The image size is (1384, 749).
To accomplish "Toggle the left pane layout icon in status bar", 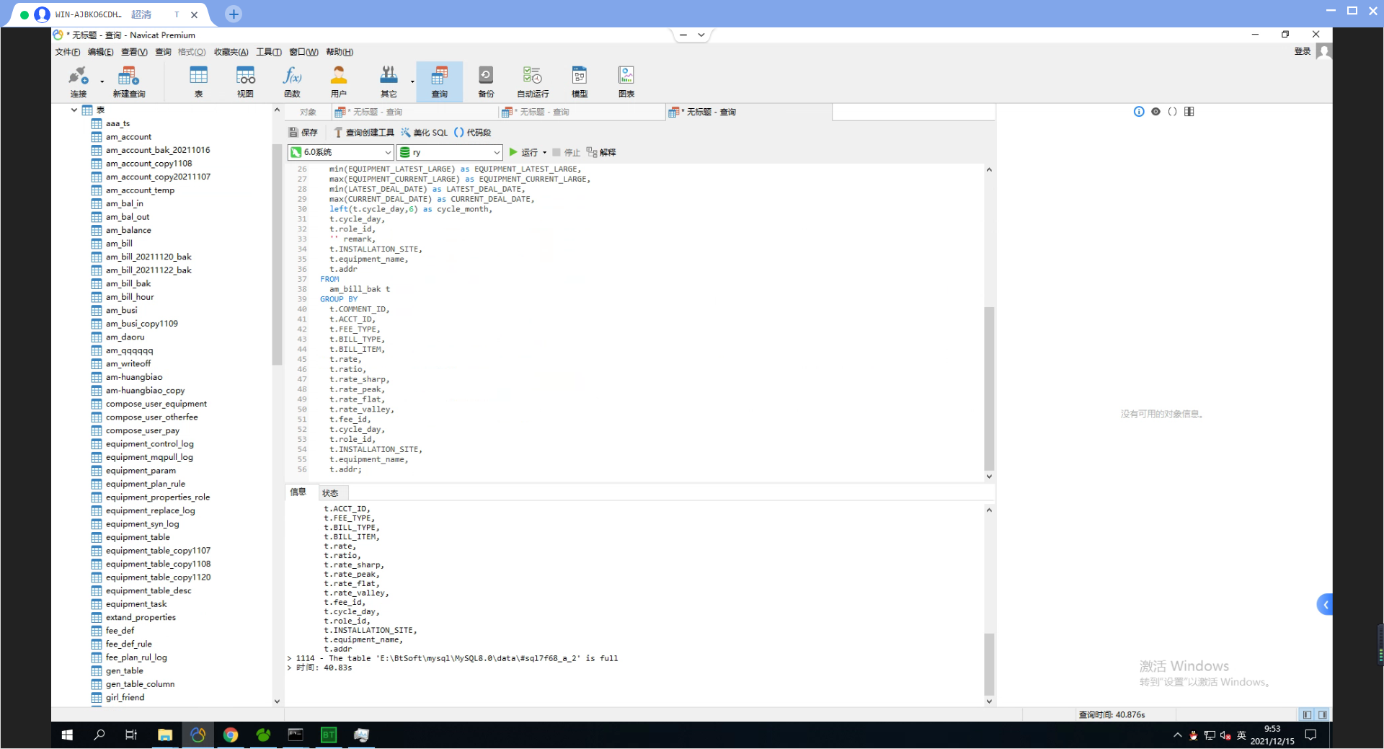I will [1307, 714].
